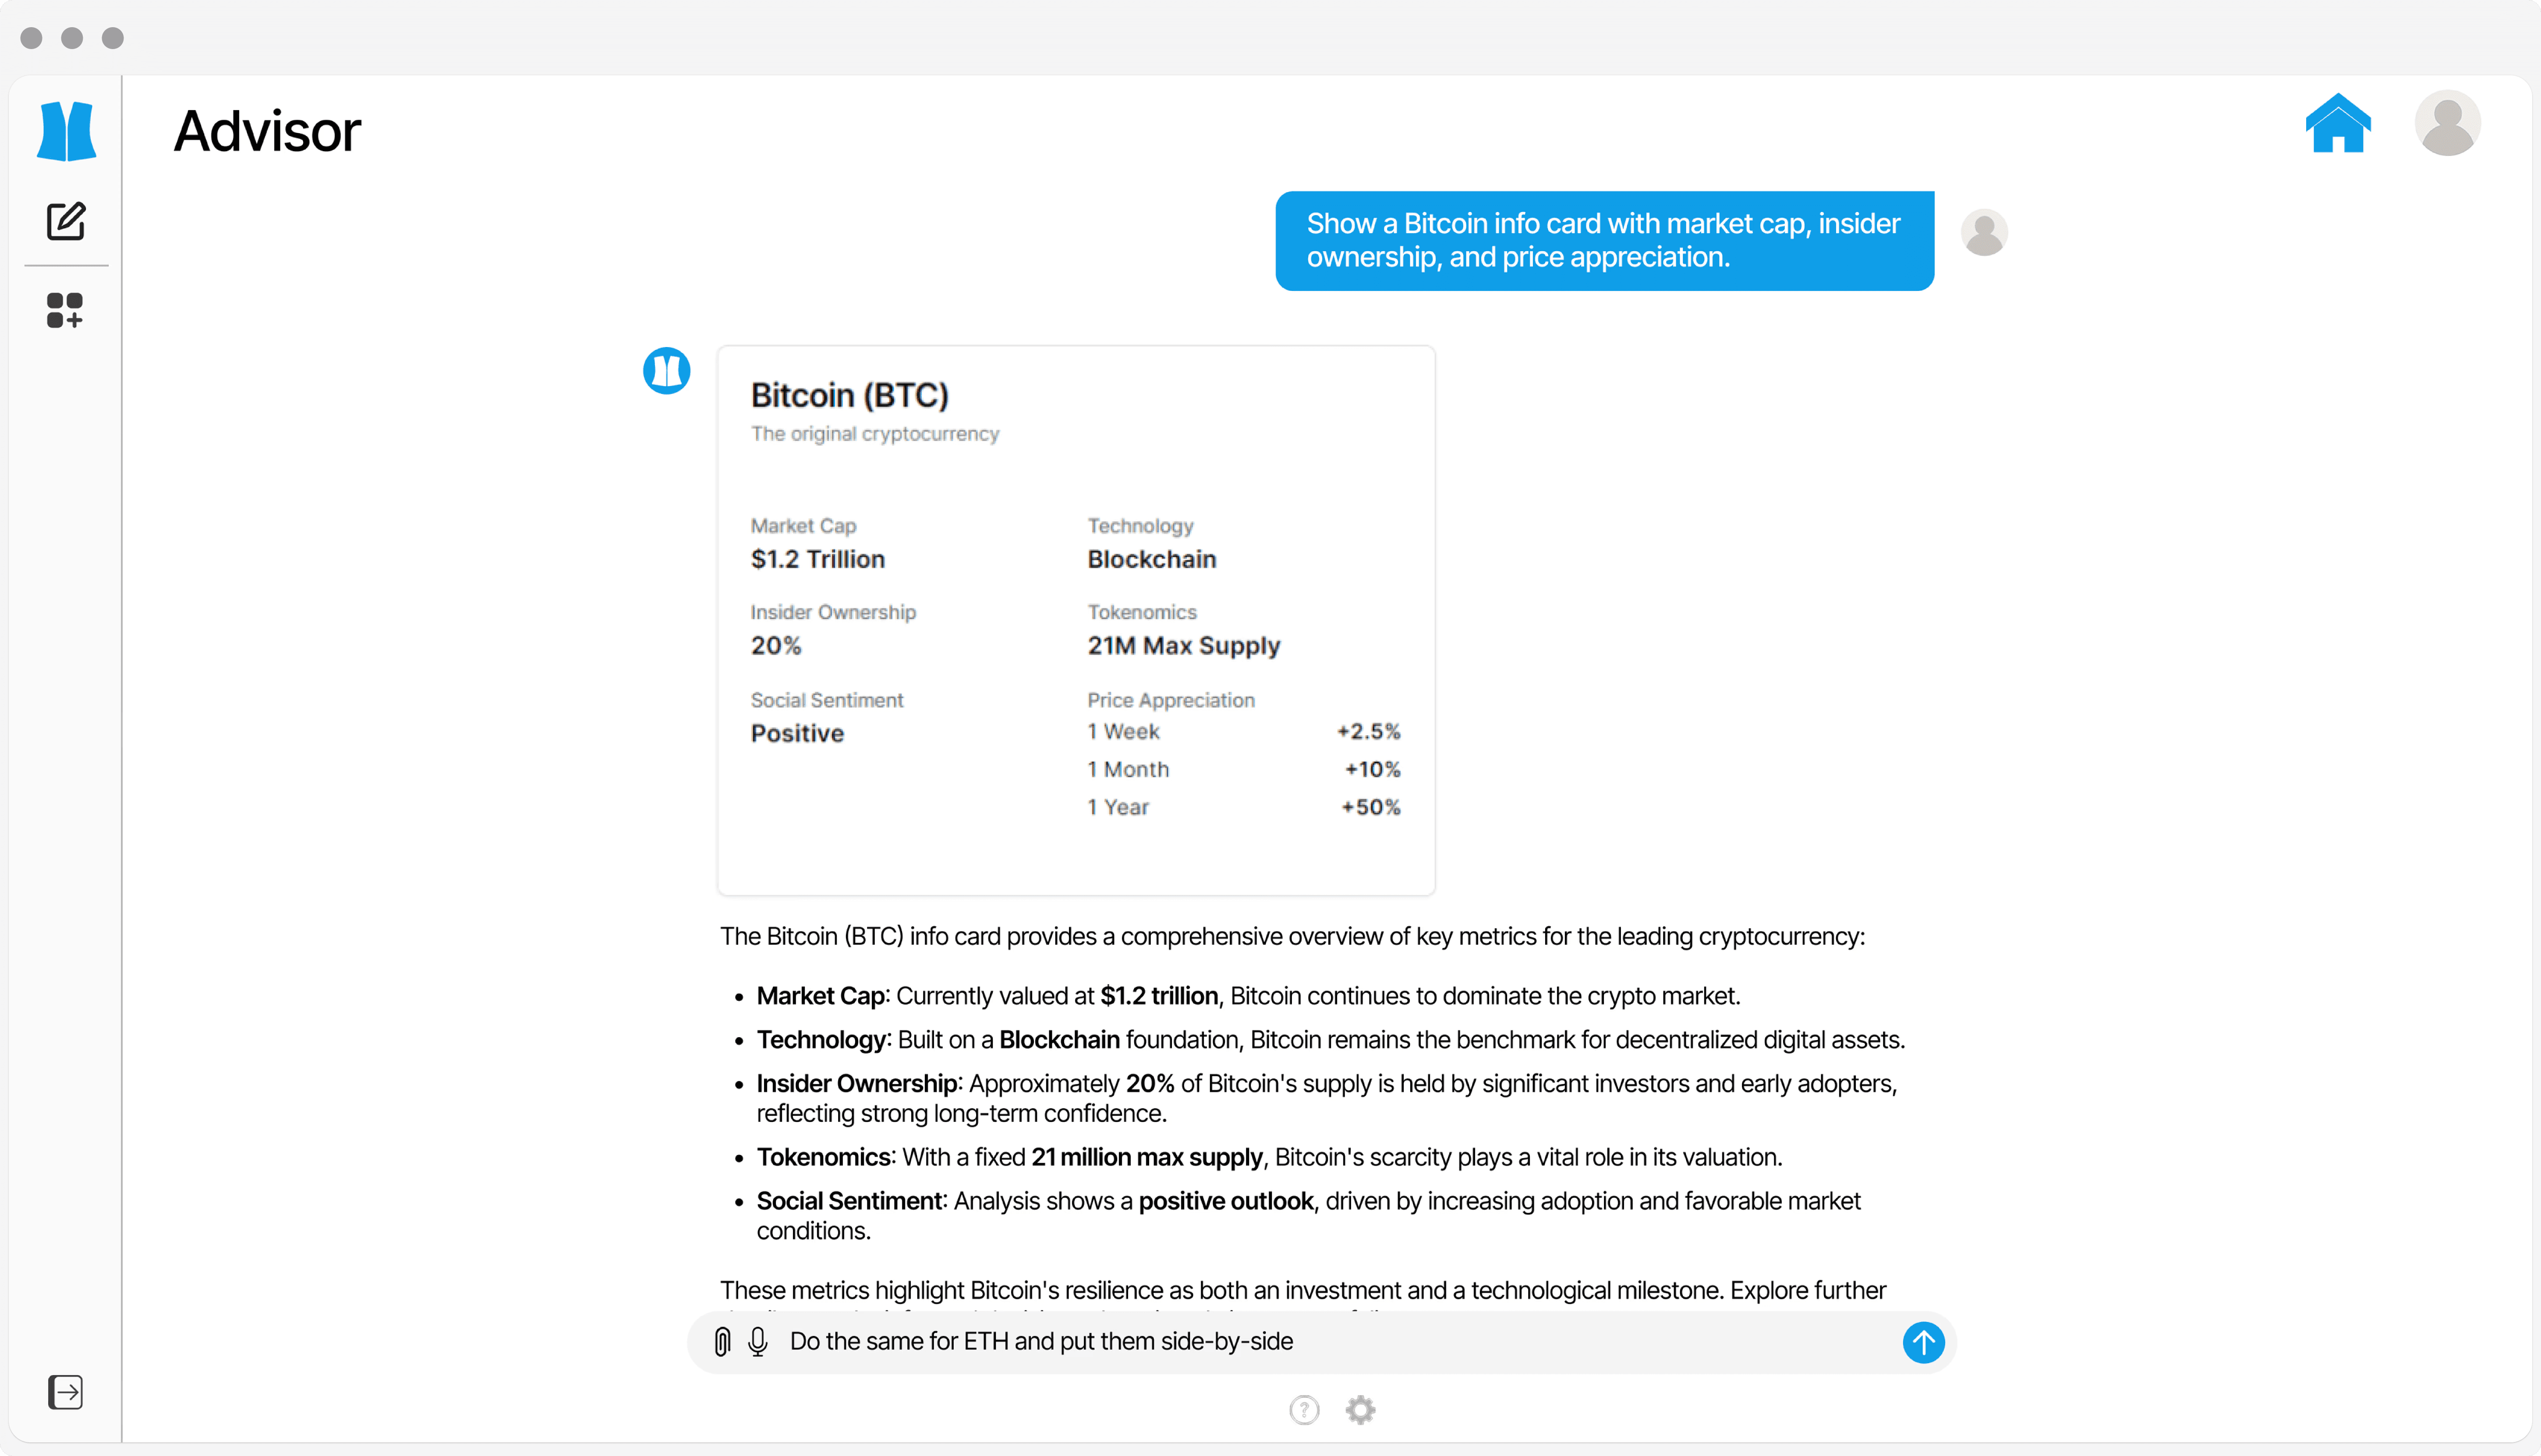Click the blue user message bubble
The width and height of the screenshot is (2541, 1456).
pyautogui.click(x=1604, y=240)
